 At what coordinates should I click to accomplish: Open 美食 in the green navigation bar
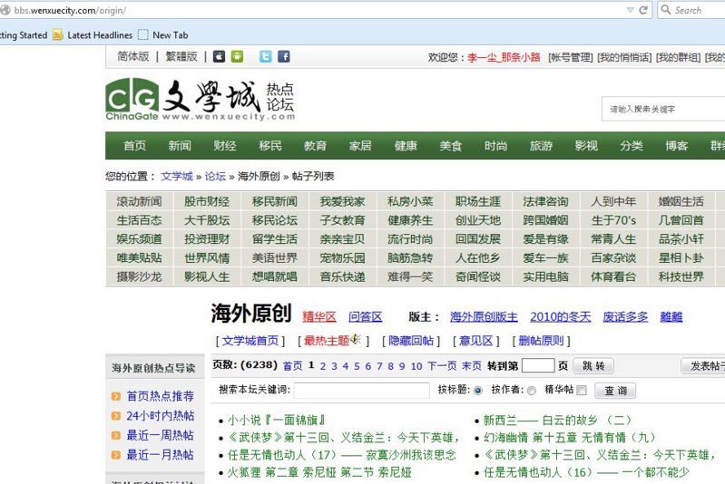point(451,146)
